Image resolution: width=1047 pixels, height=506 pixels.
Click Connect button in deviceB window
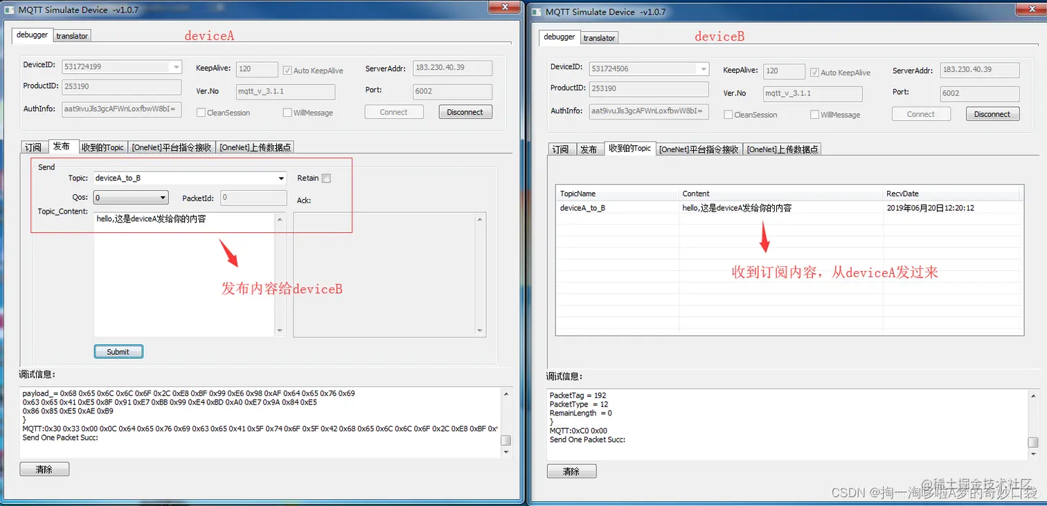pos(921,114)
